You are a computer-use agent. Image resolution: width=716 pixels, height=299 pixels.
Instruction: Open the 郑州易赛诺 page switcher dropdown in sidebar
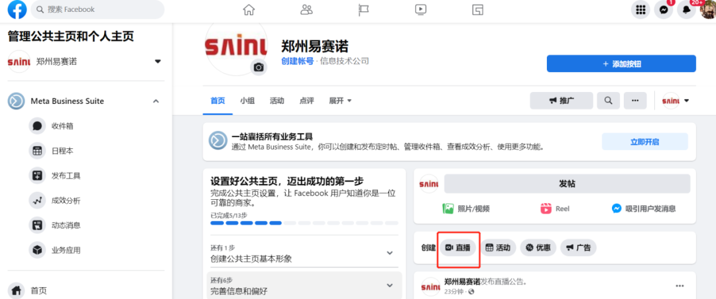pos(158,62)
